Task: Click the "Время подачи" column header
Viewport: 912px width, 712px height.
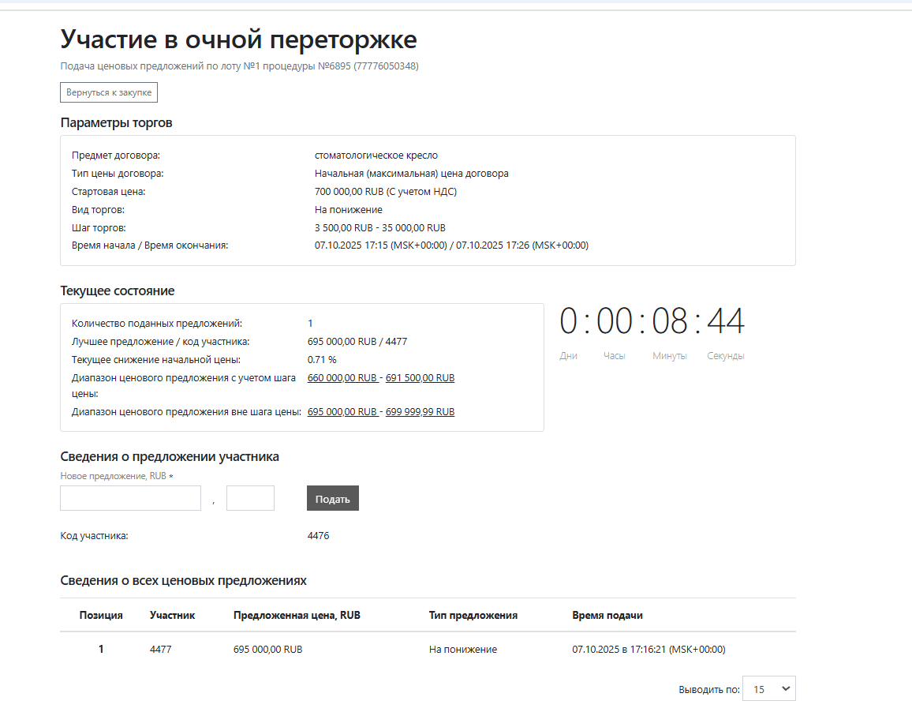Action: (607, 615)
